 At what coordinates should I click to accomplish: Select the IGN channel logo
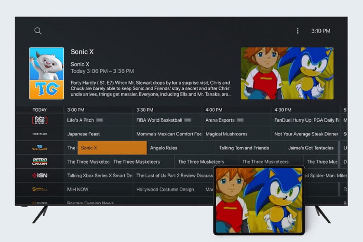pos(40,175)
